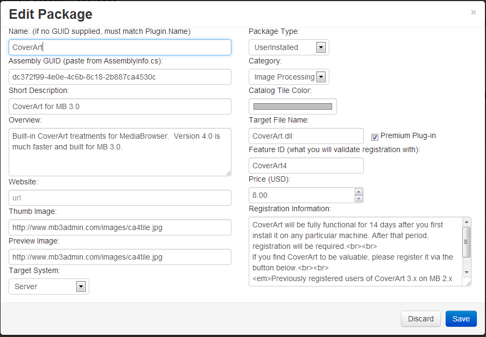Viewport: 486px width, 337px height.
Task: Decrease price with the down arrow
Action: click(x=359, y=198)
